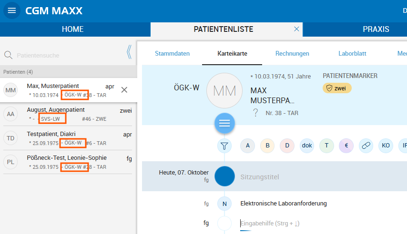Image resolution: width=407 pixels, height=234 pixels.
Task: Toggle the dok filter chip
Action: pyautogui.click(x=307, y=146)
